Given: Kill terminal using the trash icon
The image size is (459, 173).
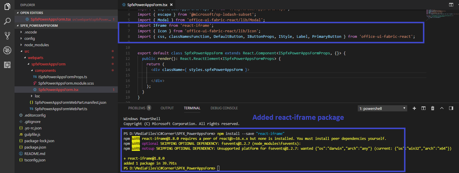Looking at the screenshot, I should tap(433, 108).
